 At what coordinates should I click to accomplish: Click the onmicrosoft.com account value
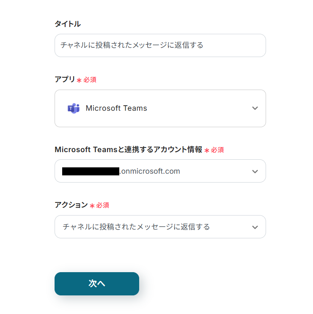click(150, 171)
